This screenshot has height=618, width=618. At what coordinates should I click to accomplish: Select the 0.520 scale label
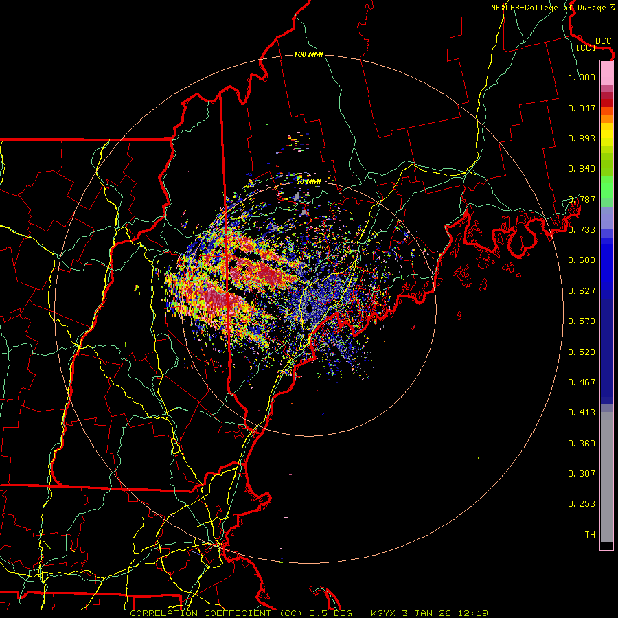(582, 352)
